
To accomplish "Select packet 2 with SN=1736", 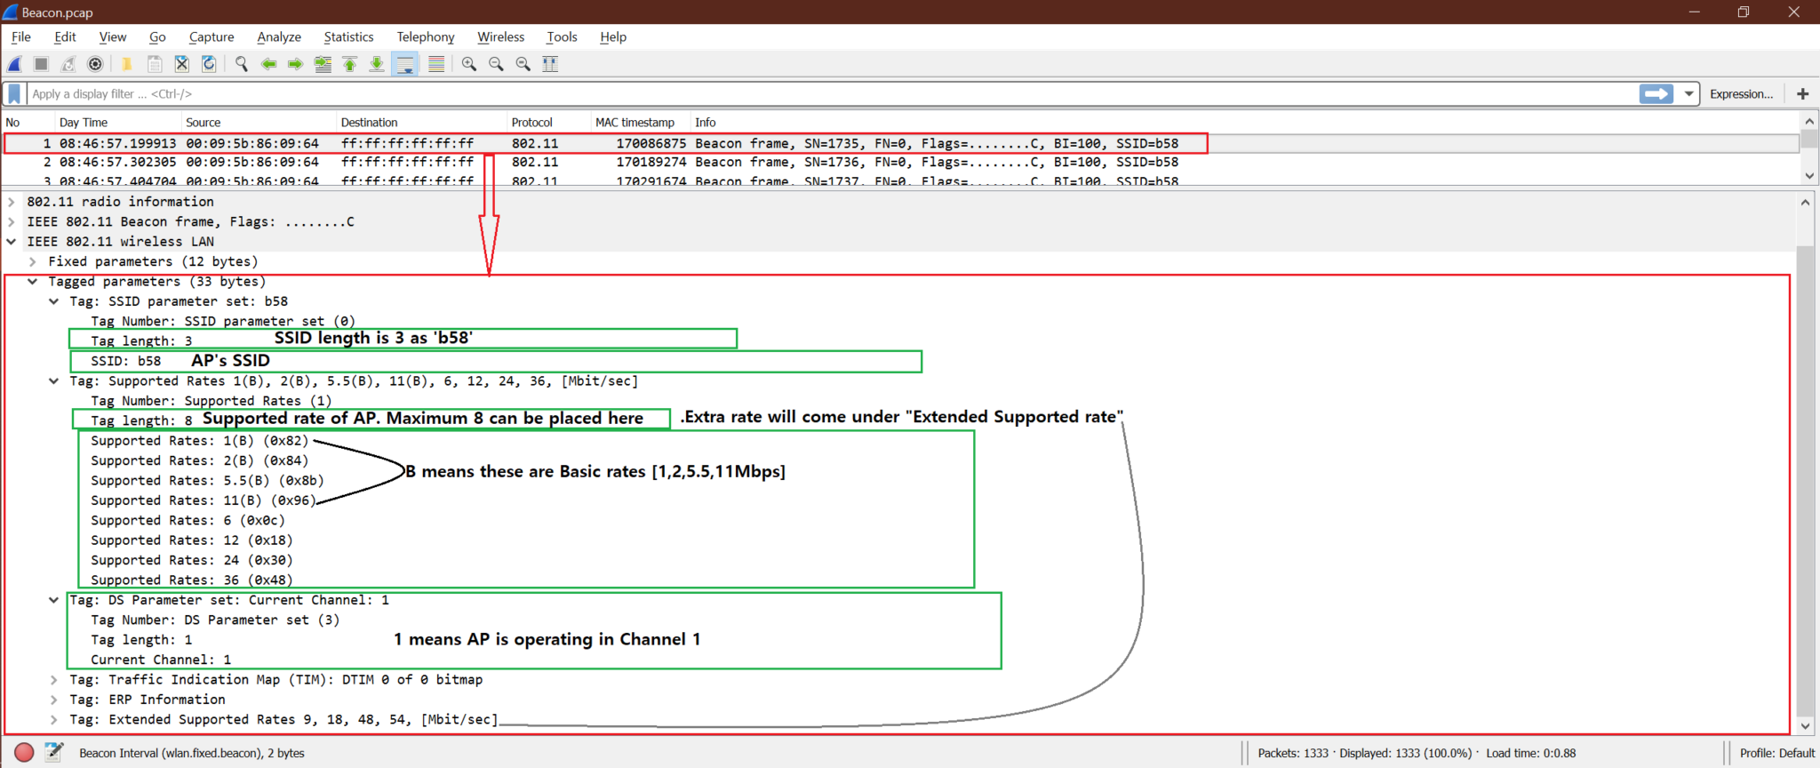I will [x=901, y=162].
